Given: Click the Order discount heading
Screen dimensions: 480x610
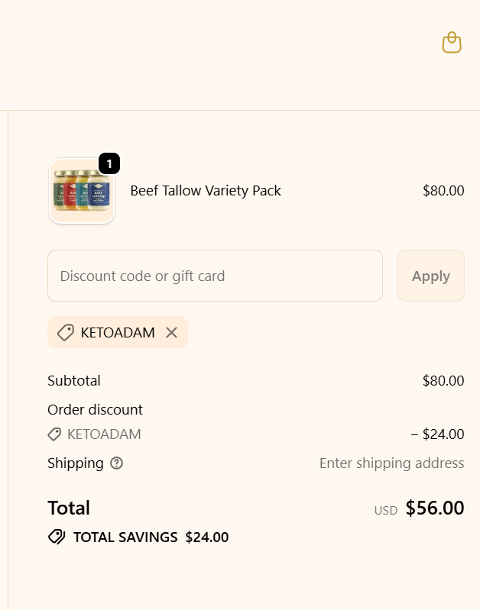Looking at the screenshot, I should (x=95, y=409).
